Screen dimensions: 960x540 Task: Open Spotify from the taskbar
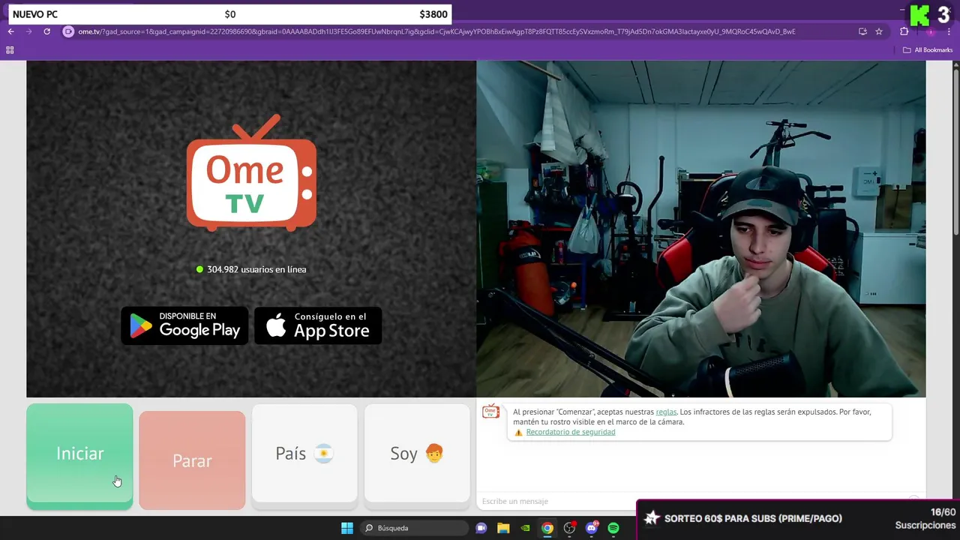click(613, 528)
